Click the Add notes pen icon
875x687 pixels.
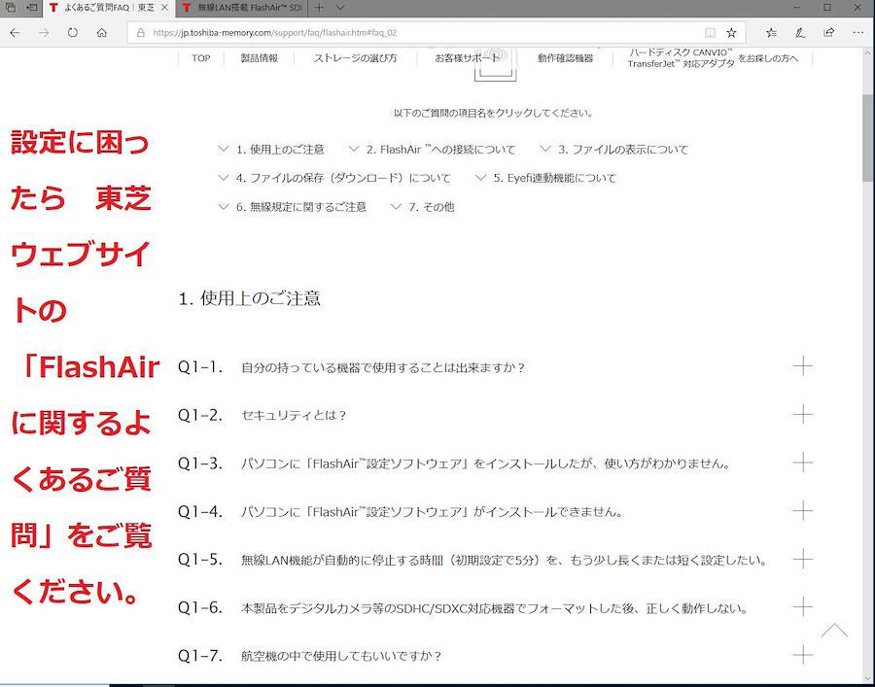click(800, 33)
